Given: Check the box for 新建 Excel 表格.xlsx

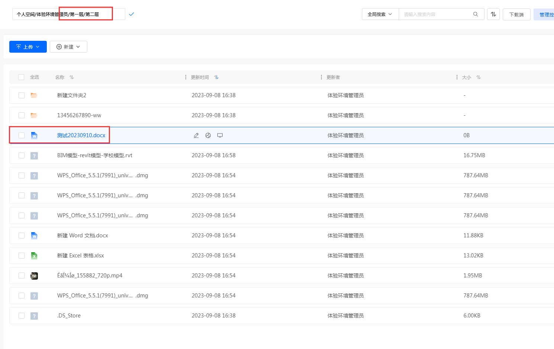Looking at the screenshot, I should point(22,256).
